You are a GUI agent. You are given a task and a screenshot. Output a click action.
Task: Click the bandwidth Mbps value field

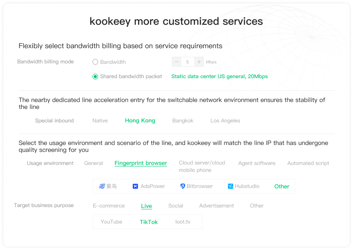[188, 62]
